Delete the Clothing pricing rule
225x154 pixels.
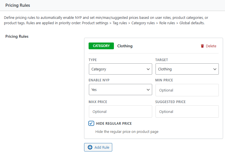click(x=208, y=46)
